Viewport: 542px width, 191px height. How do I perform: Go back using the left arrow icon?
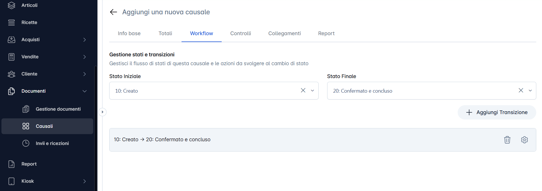point(114,12)
